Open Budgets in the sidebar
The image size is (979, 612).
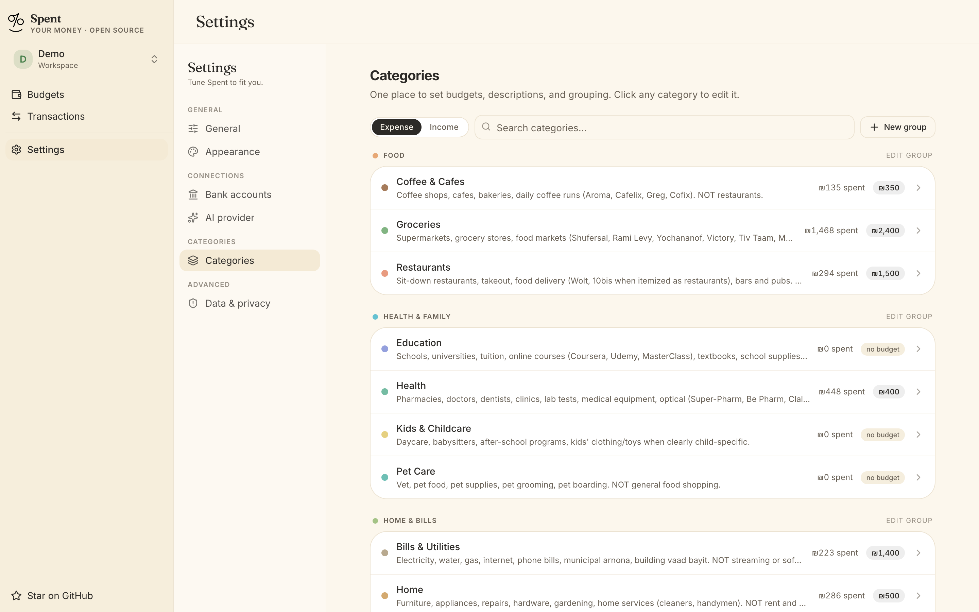87,94
